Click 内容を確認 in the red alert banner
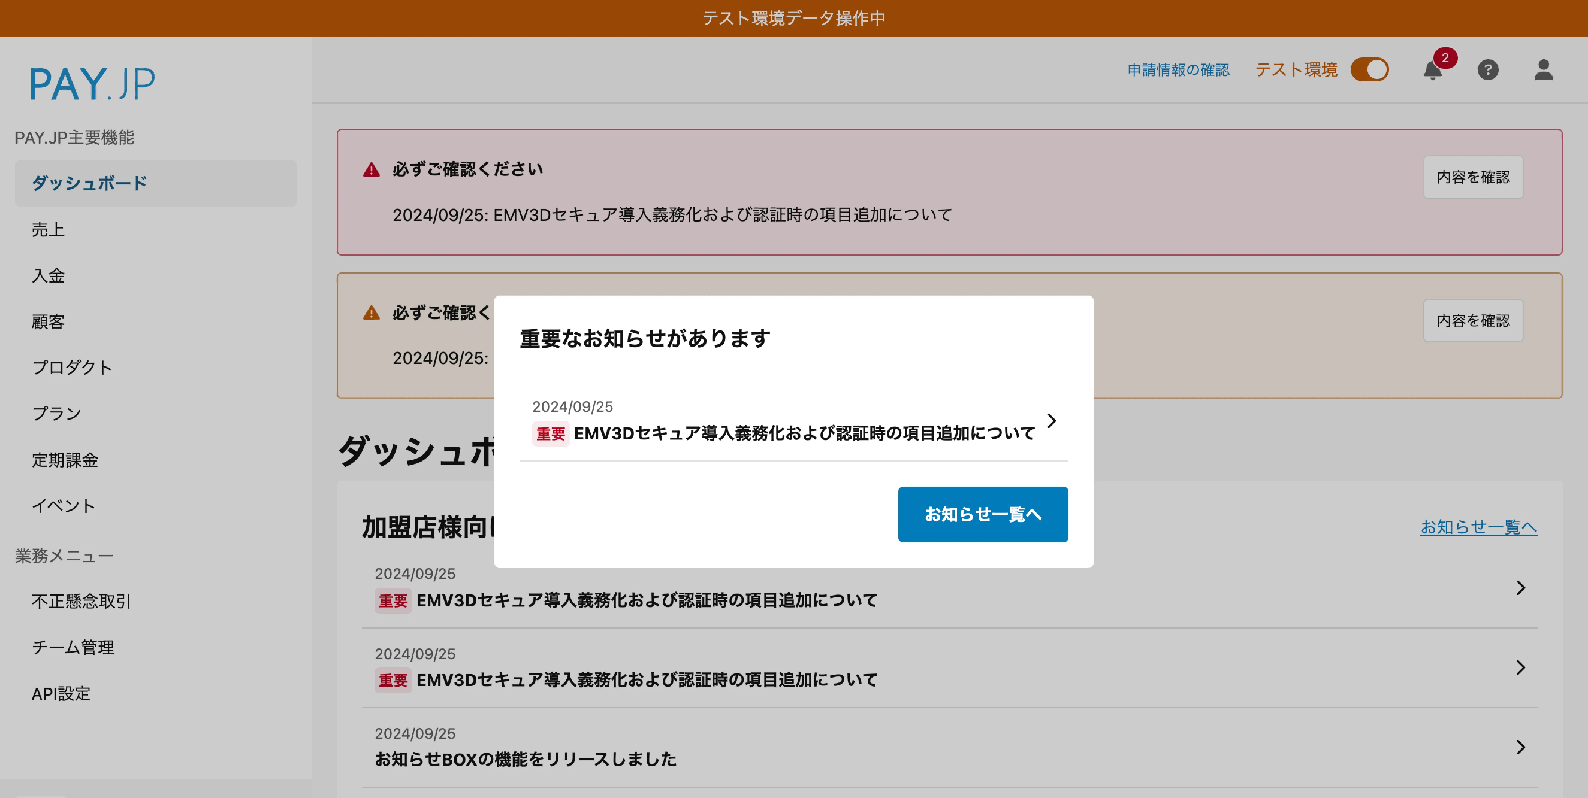The height and width of the screenshot is (798, 1588). pyautogui.click(x=1473, y=177)
